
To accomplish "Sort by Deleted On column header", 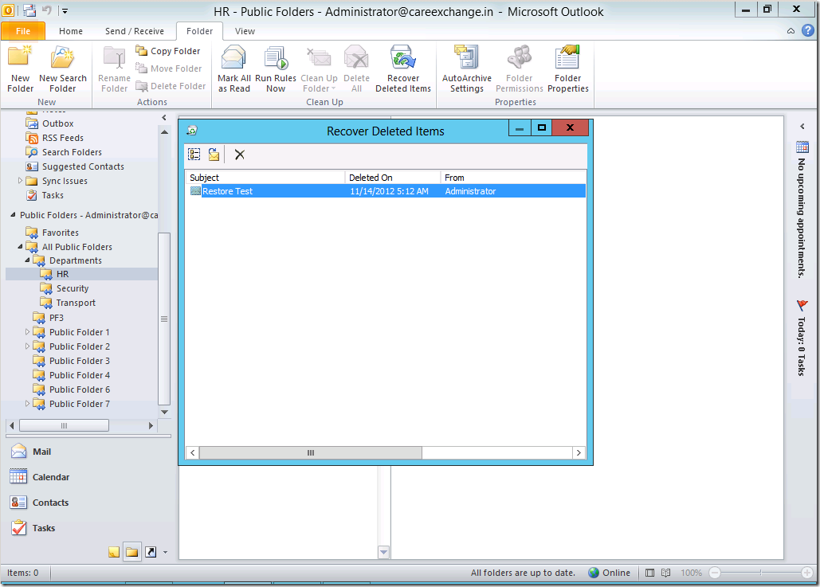I will click(x=393, y=178).
